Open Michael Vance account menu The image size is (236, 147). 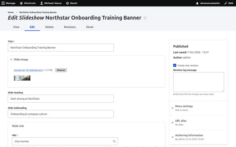(51, 3)
